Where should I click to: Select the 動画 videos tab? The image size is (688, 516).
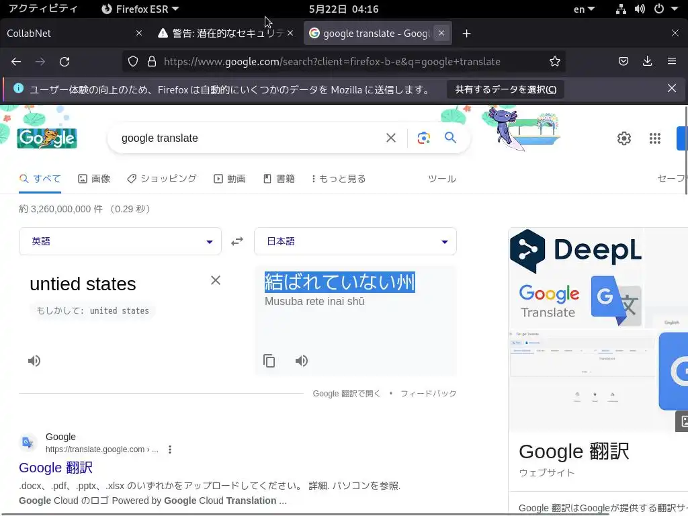click(230, 179)
